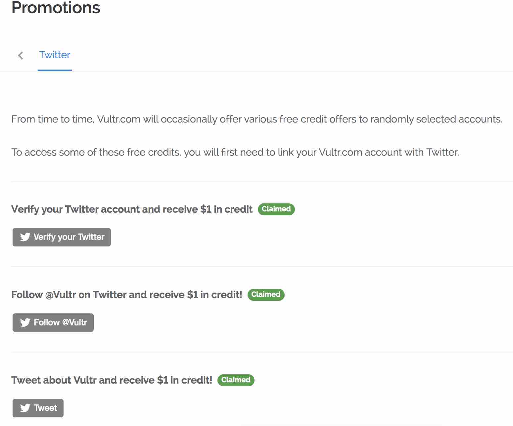This screenshot has width=513, height=426.
Task: Click the Tweet button to post about Vultr
Action: (38, 408)
